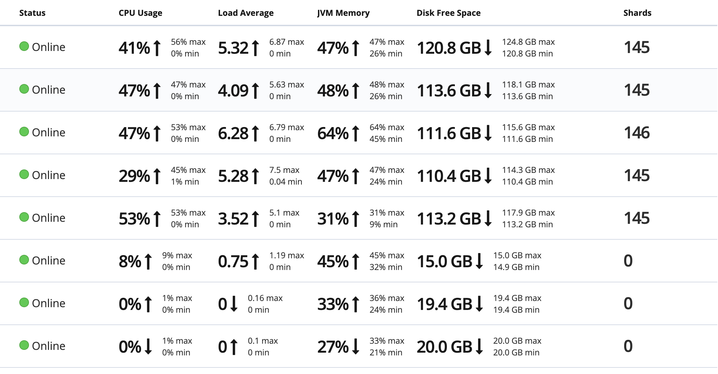
Task: Click green status dot in 19.4 GB row
Action: point(24,302)
